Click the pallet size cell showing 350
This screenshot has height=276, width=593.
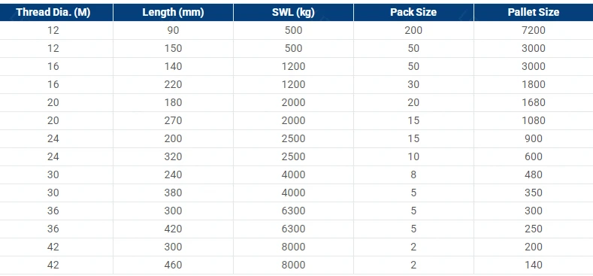[x=534, y=193]
